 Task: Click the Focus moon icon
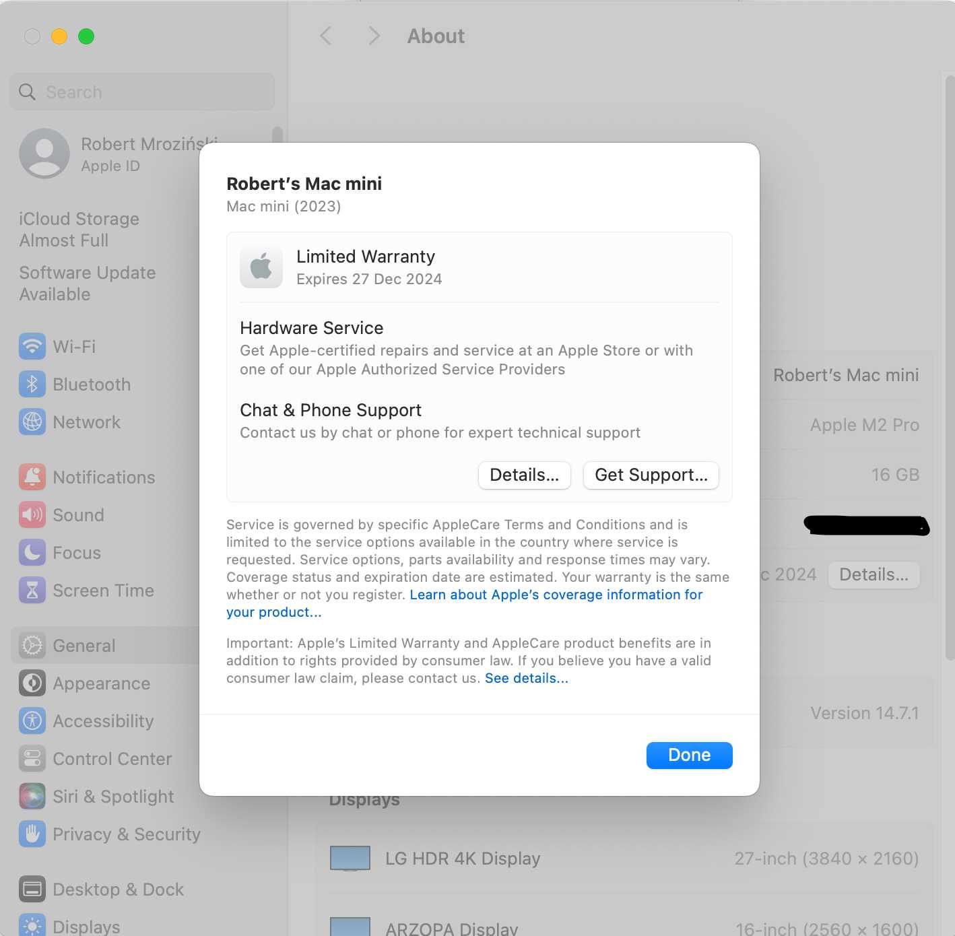pyautogui.click(x=32, y=553)
